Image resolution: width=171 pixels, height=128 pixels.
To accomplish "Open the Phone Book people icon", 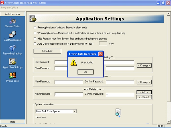I will click(13, 75).
